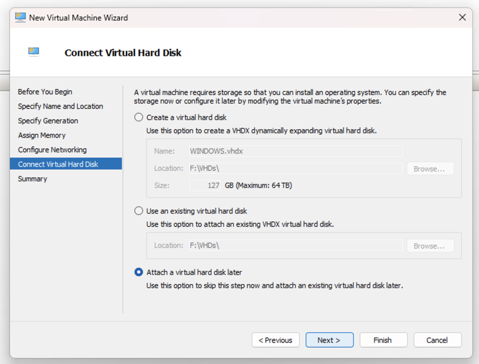The image size is (479, 364).
Task: Switch to the Assign Memory step
Action: tap(42, 135)
